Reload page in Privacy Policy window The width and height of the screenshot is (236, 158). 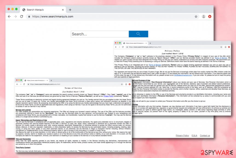click(123, 47)
